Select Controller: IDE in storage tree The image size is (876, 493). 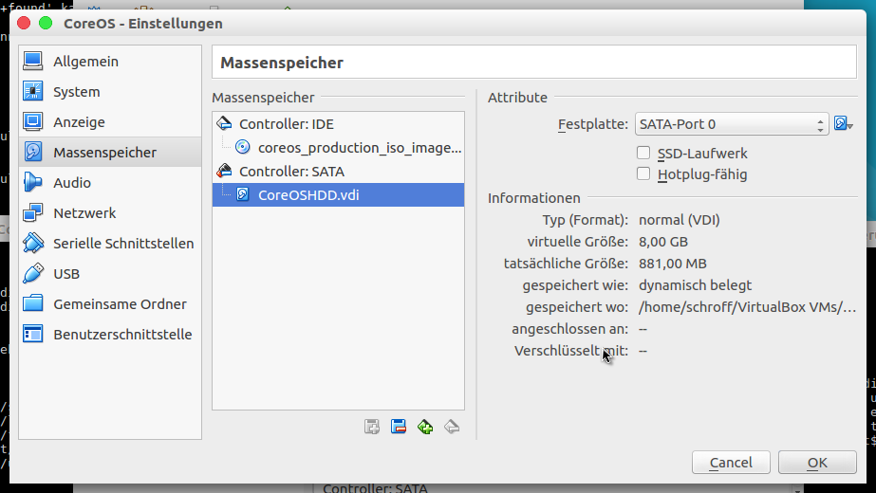(338, 124)
